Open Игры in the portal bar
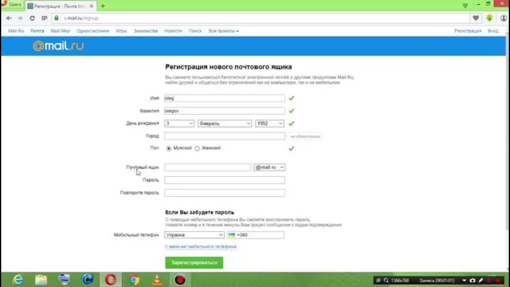510x287 pixels. coord(122,31)
